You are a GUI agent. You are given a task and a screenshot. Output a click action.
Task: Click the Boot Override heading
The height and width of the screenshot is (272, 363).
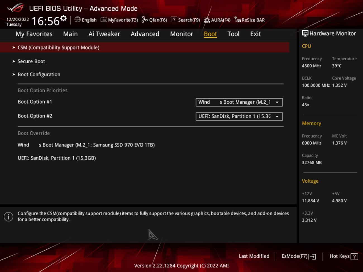[x=34, y=133]
